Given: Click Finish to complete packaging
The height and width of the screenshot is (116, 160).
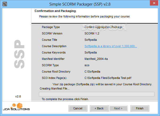Looking at the screenshot, I should [x=140, y=108].
